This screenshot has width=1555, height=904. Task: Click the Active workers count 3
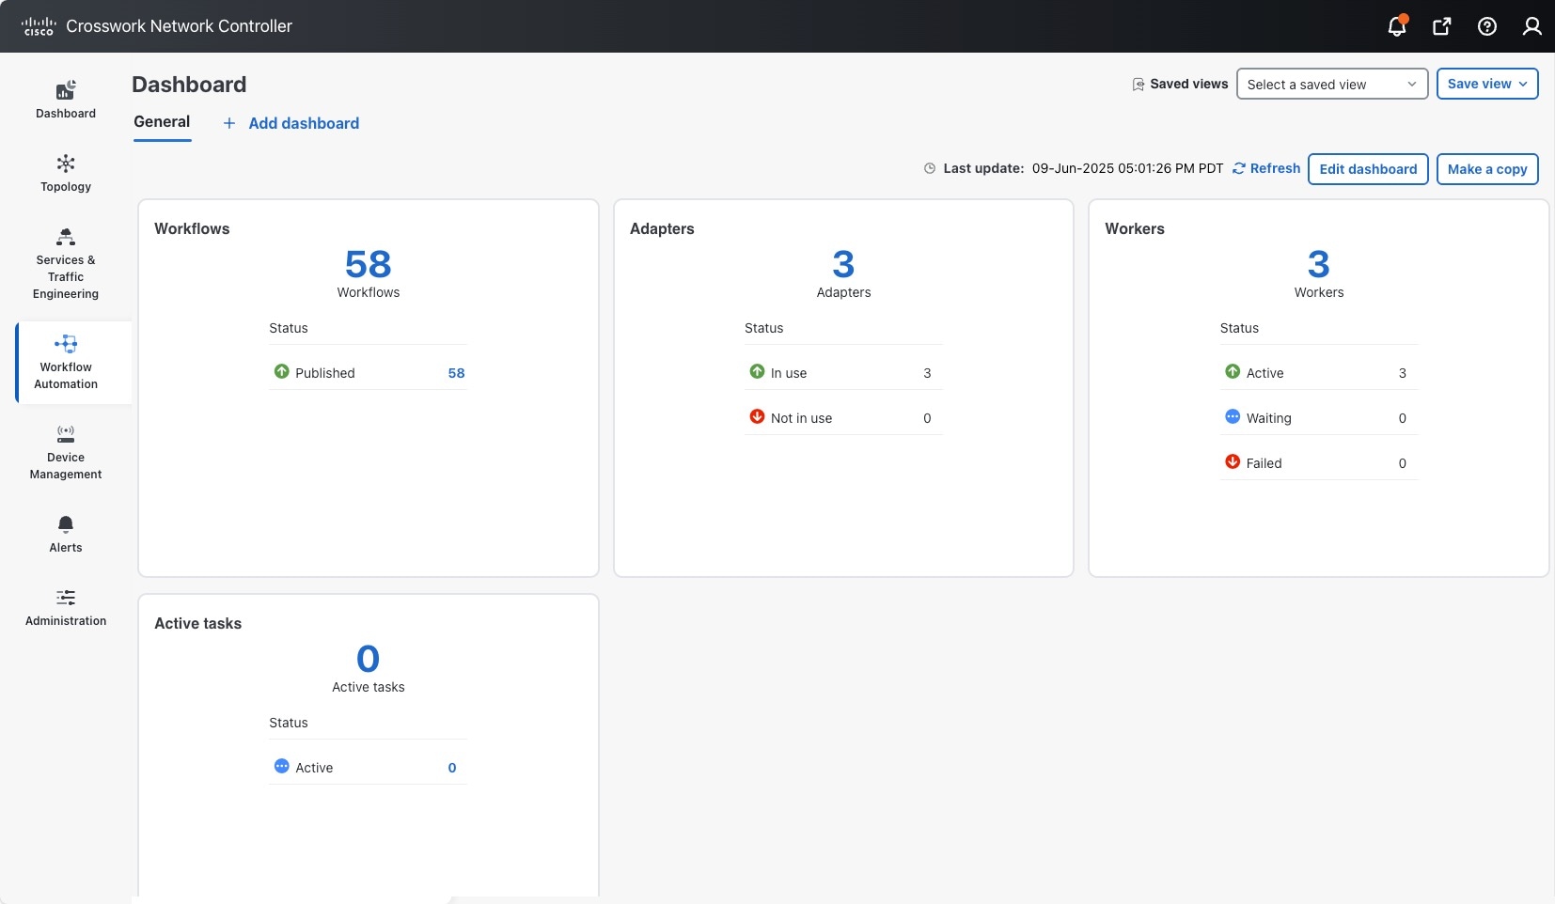point(1403,373)
